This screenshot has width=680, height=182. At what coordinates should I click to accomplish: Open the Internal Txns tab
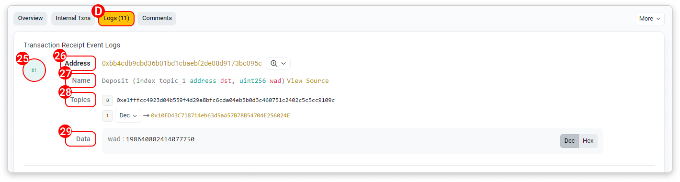[x=73, y=19]
